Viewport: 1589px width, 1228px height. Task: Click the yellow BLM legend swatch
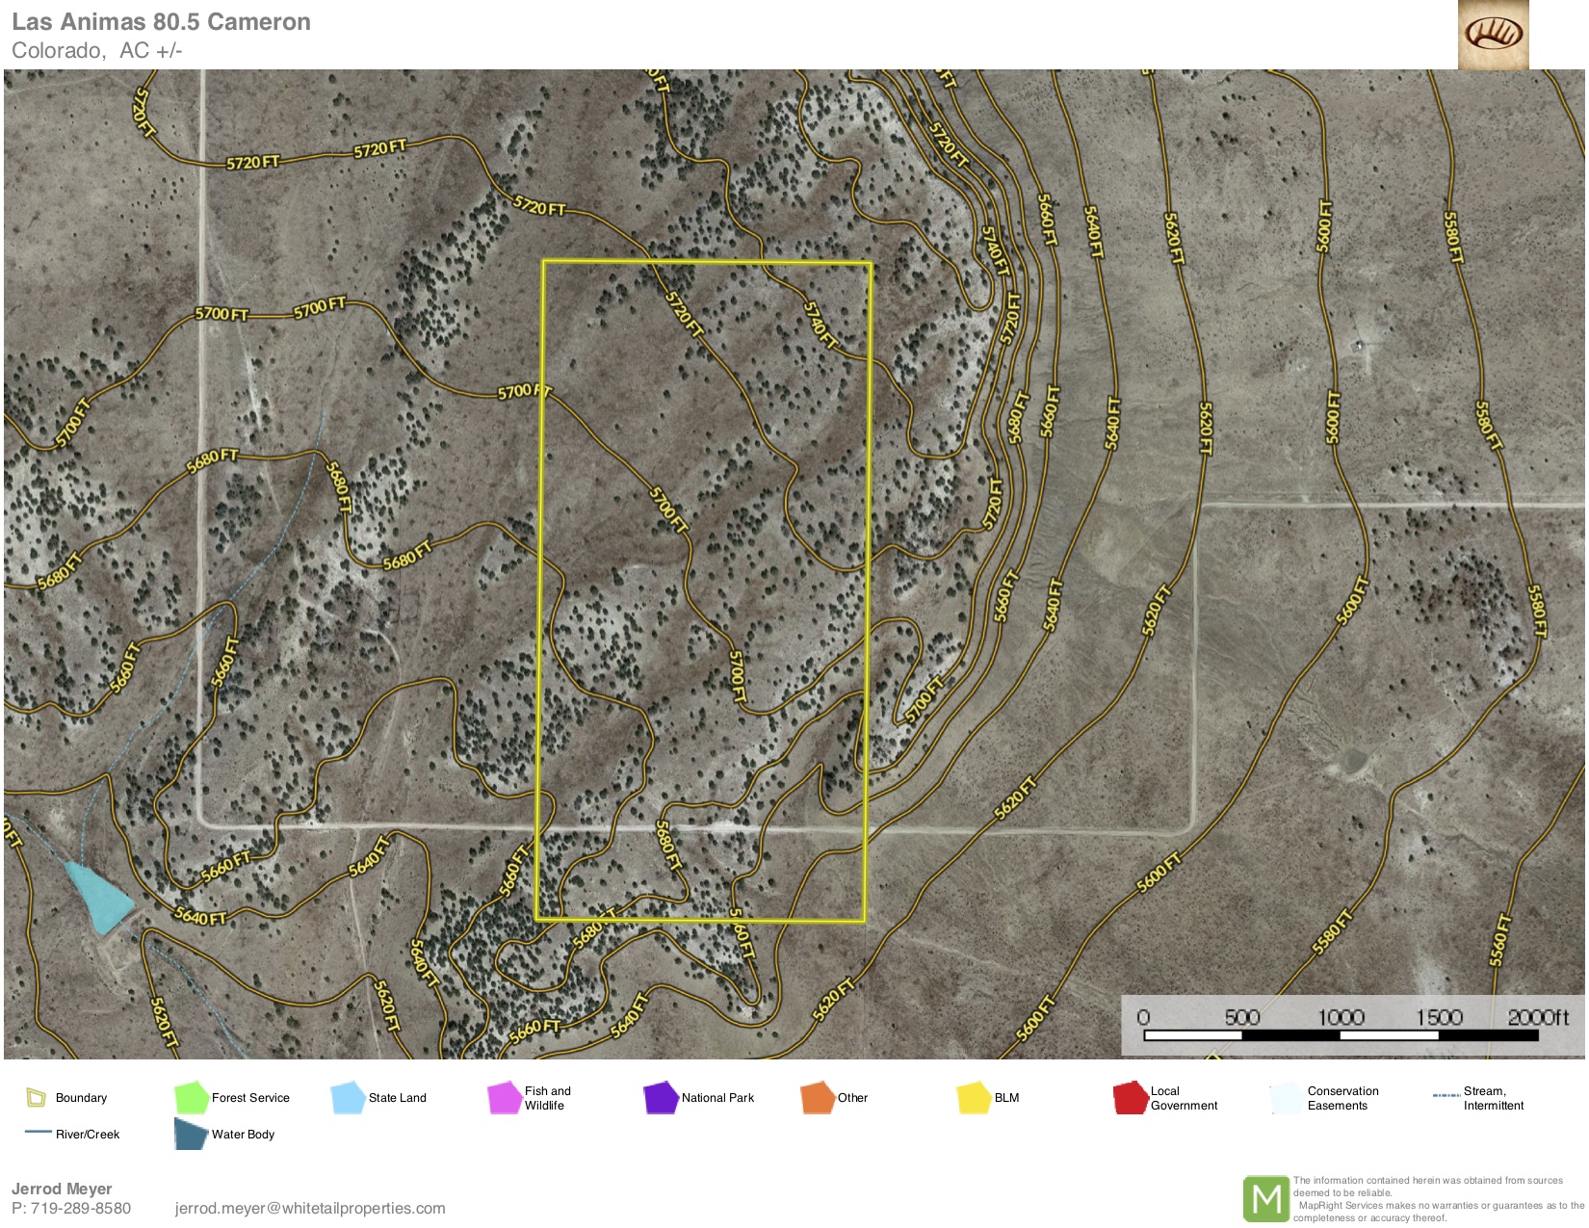974,1097
